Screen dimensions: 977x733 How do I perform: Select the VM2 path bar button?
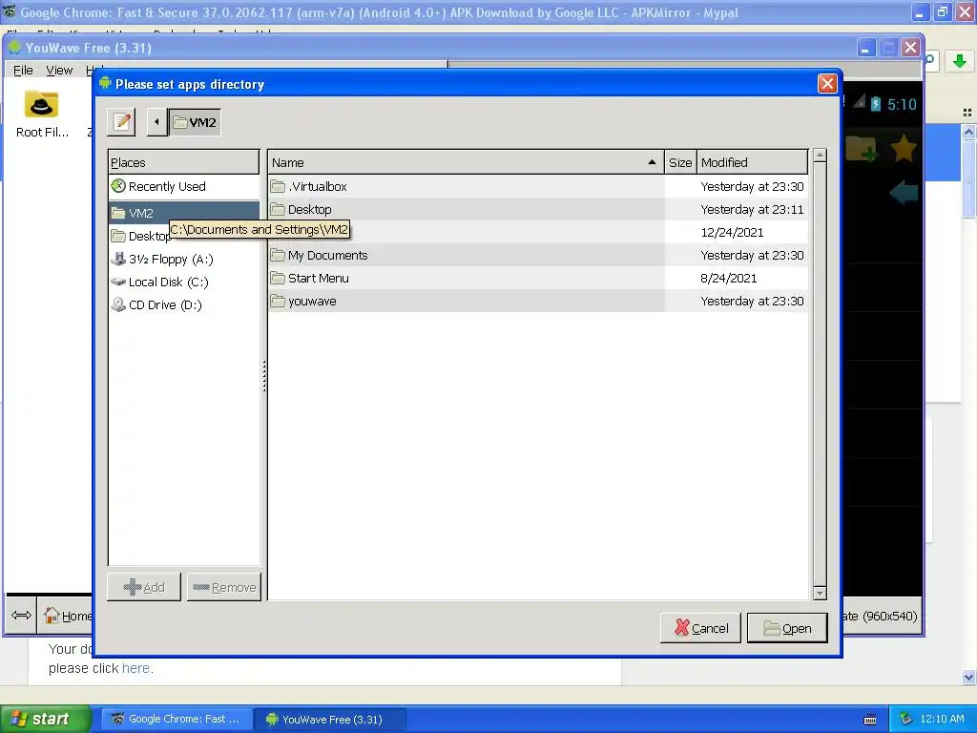(195, 121)
